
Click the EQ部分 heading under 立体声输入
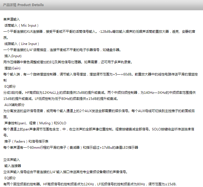[x=10, y=178]
